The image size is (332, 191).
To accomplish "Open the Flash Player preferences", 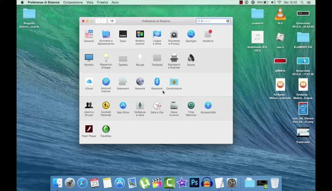I will click(x=89, y=129).
